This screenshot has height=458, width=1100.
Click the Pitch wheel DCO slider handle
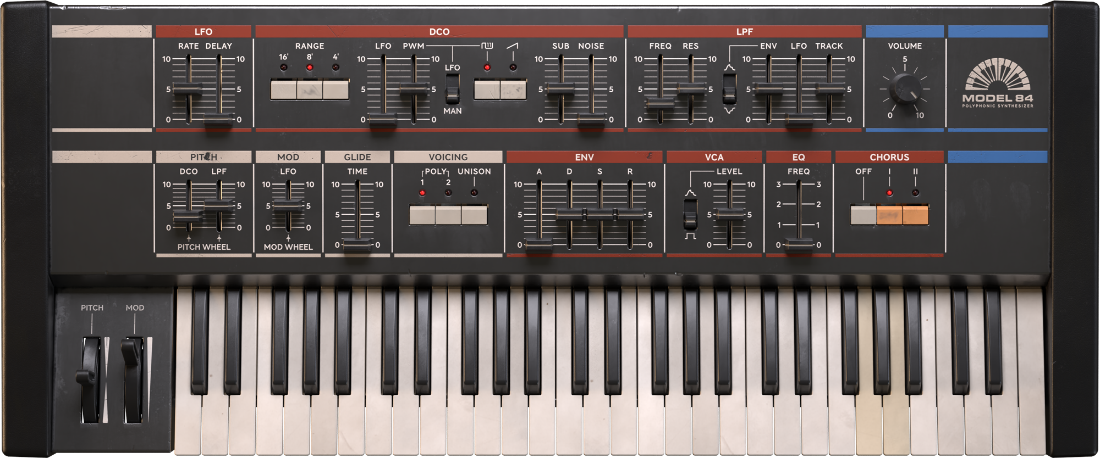click(x=188, y=216)
